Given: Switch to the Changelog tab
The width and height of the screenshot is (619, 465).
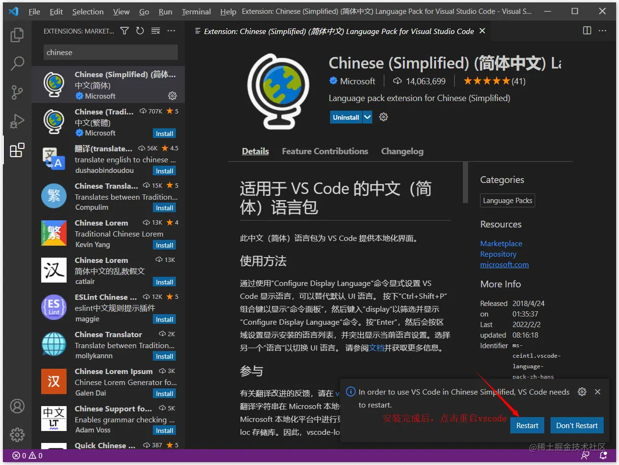Looking at the screenshot, I should click(x=402, y=151).
